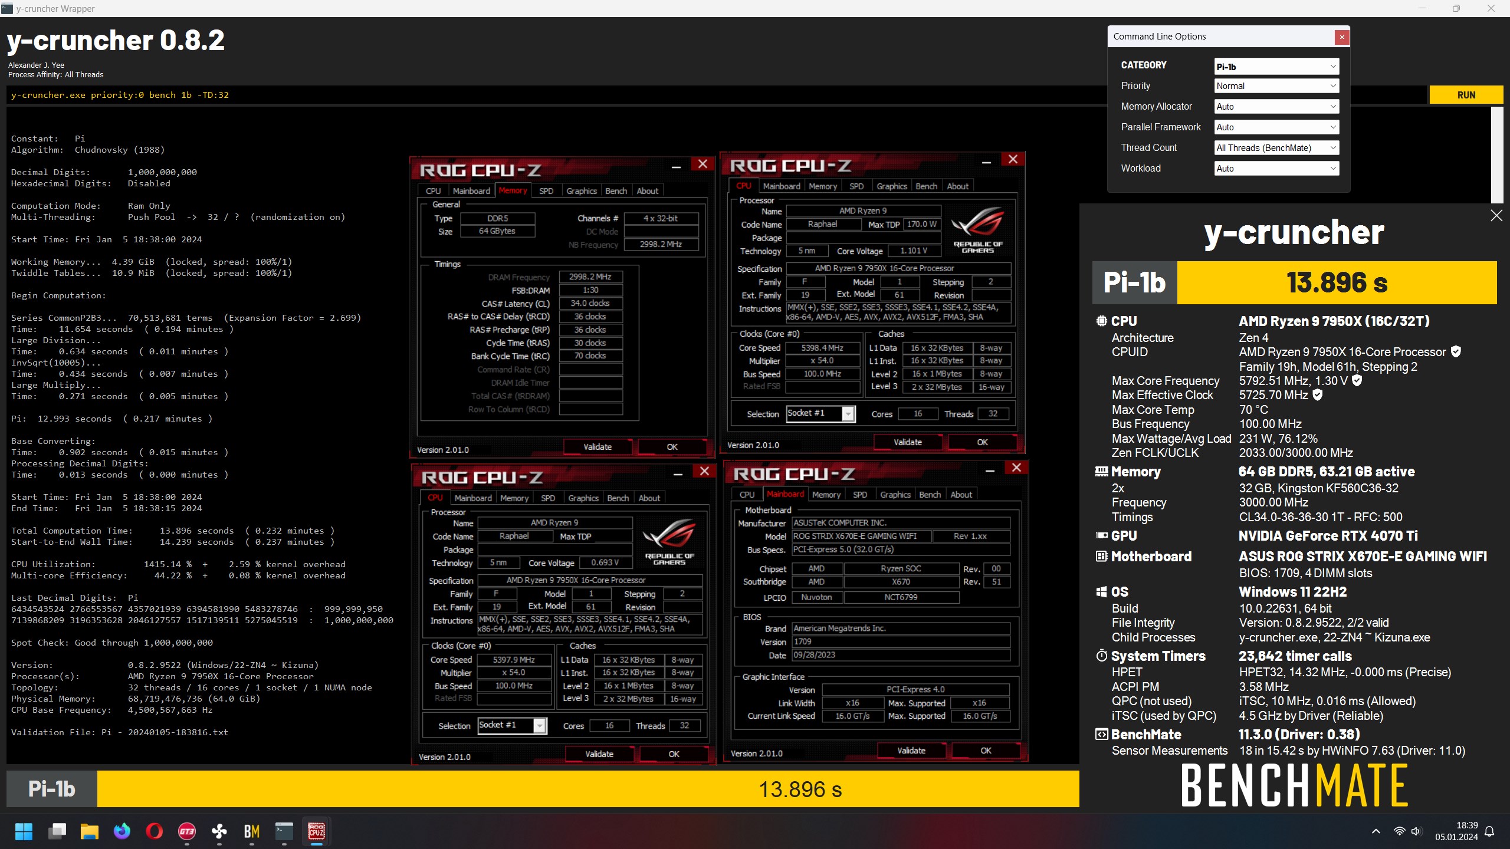Open About tab in 0.693 V CPU-Z window

click(649, 498)
